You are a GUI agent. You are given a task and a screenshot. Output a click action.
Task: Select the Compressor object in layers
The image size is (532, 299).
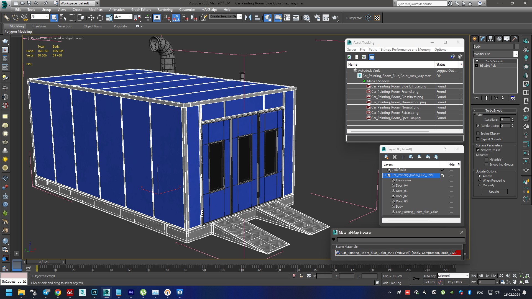click(404, 181)
